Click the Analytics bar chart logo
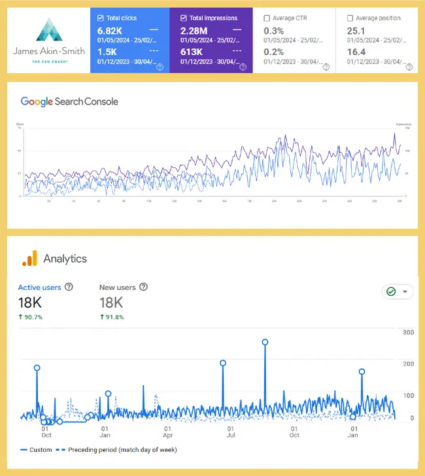 [x=30, y=258]
